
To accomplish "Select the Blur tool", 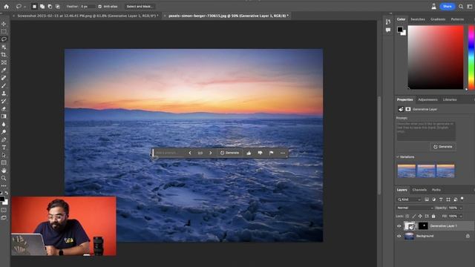I will (x=4, y=124).
